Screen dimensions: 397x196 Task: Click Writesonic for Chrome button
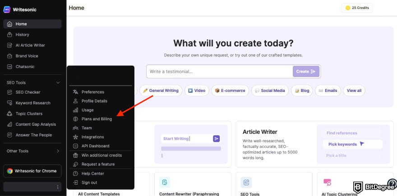pyautogui.click(x=32, y=171)
